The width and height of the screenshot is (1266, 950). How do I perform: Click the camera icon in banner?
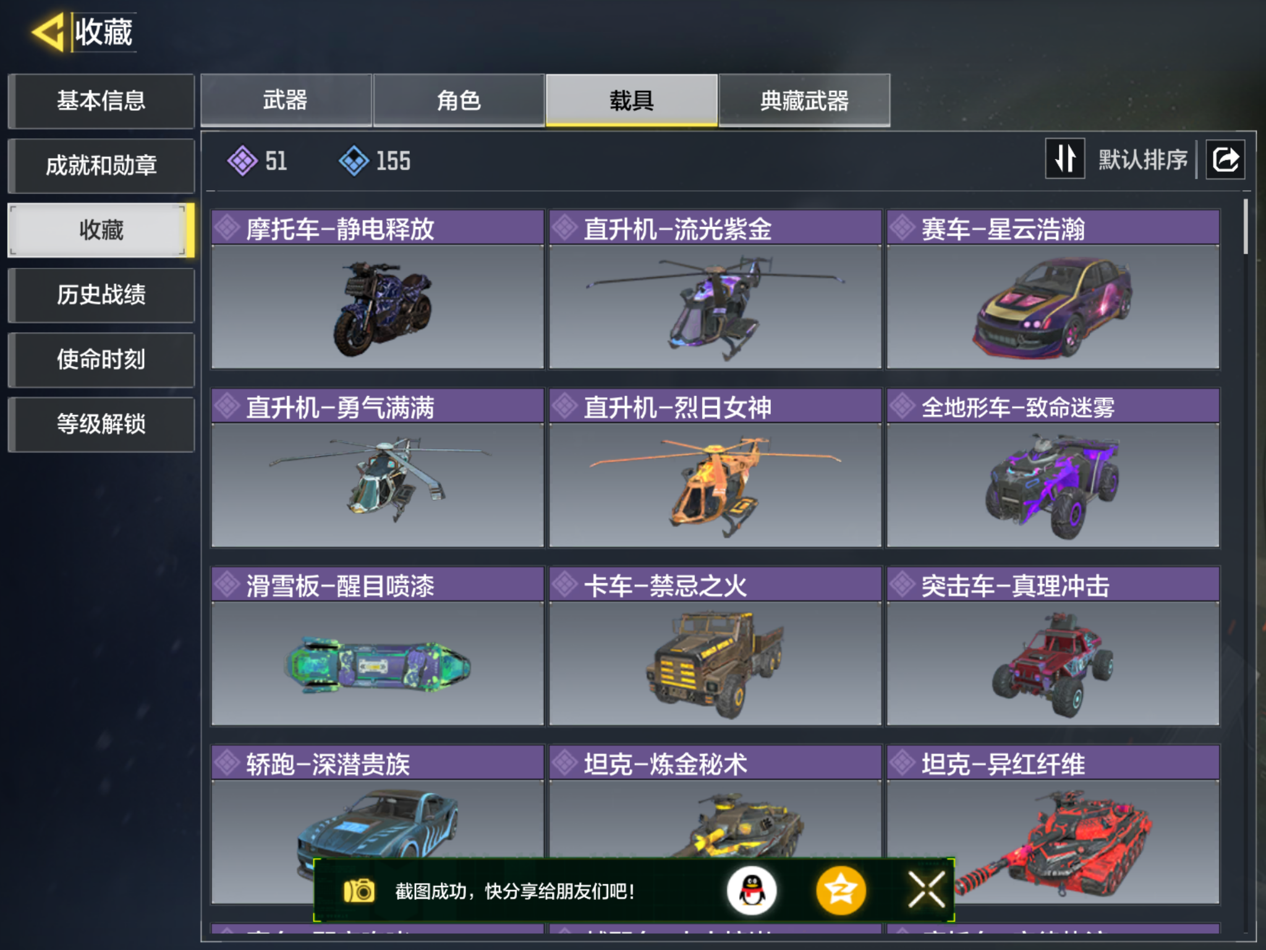[359, 891]
